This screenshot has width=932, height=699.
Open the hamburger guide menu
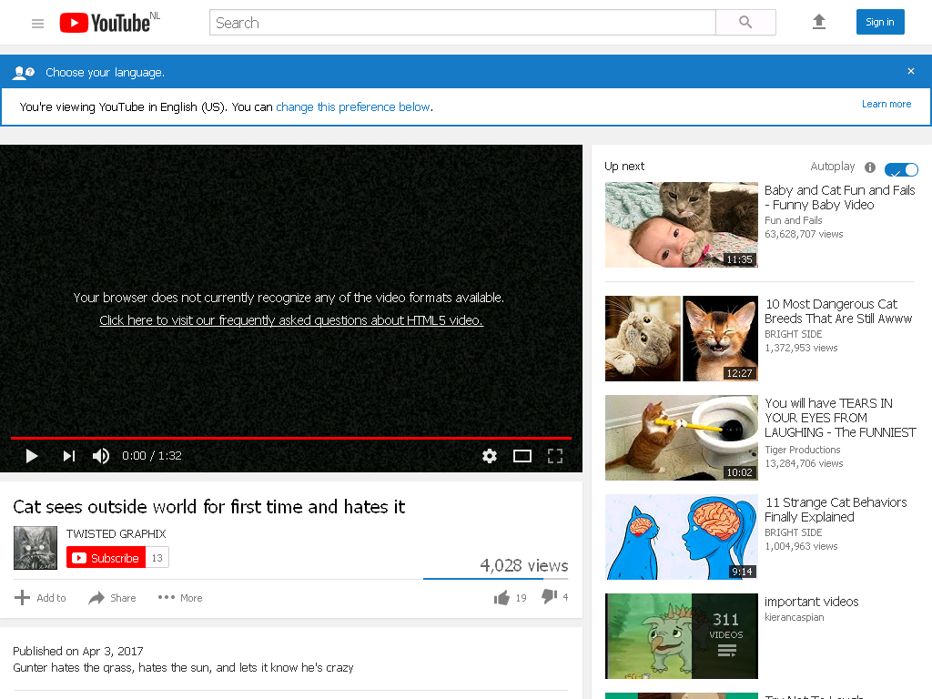click(x=37, y=23)
